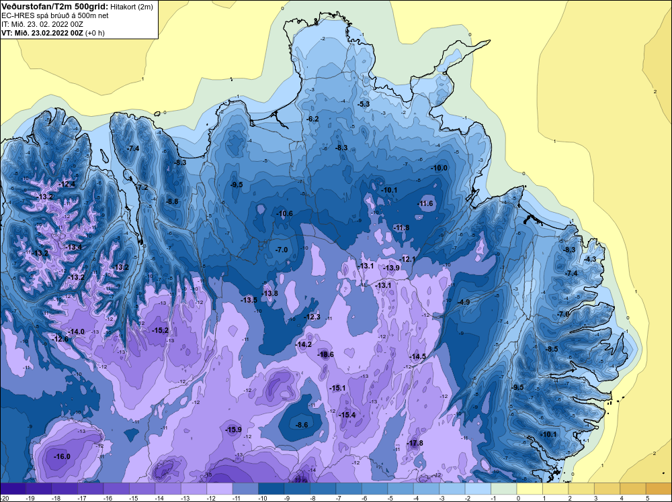The height and width of the screenshot is (502, 672).
Task: Click the -15.1 temperature label
Action: 337,388
